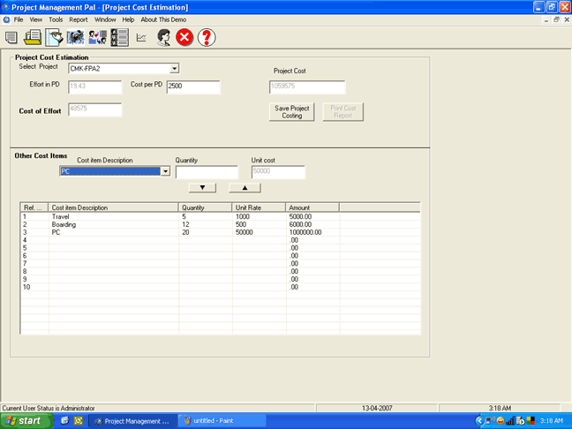Open the Report menu
Image resolution: width=572 pixels, height=429 pixels.
click(79, 19)
